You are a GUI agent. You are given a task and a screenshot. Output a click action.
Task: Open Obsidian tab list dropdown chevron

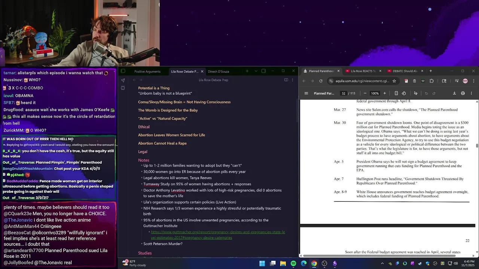click(x=256, y=71)
